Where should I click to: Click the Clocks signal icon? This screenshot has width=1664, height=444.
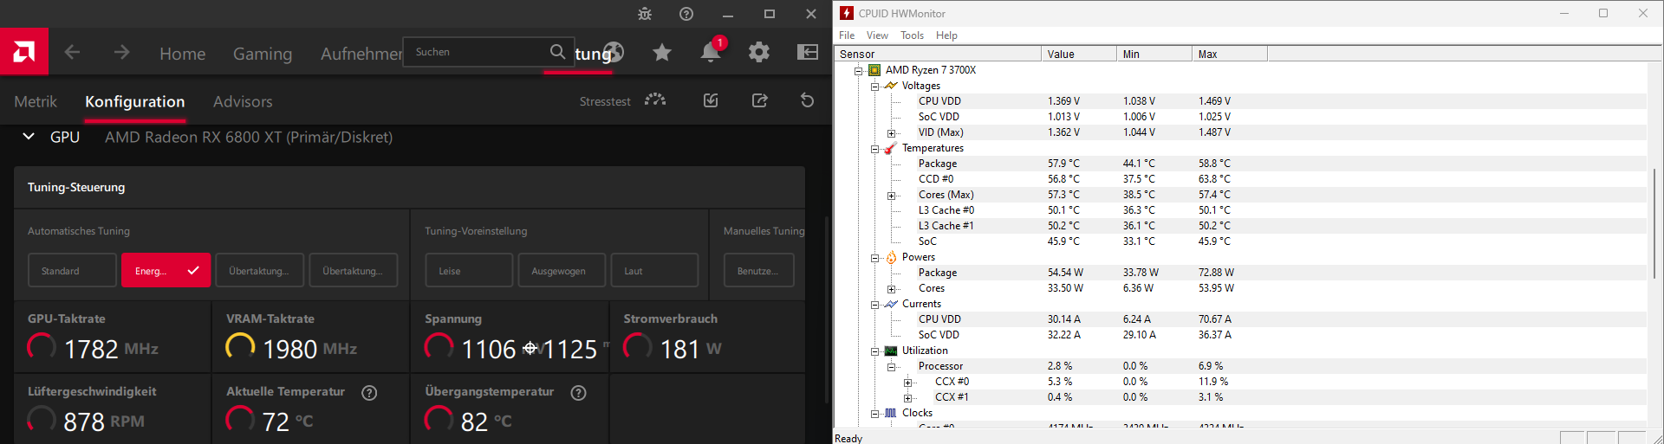pyautogui.click(x=891, y=413)
